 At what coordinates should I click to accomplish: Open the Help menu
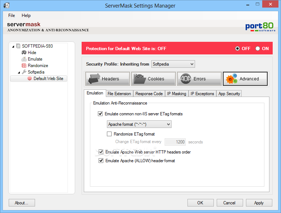26,15
